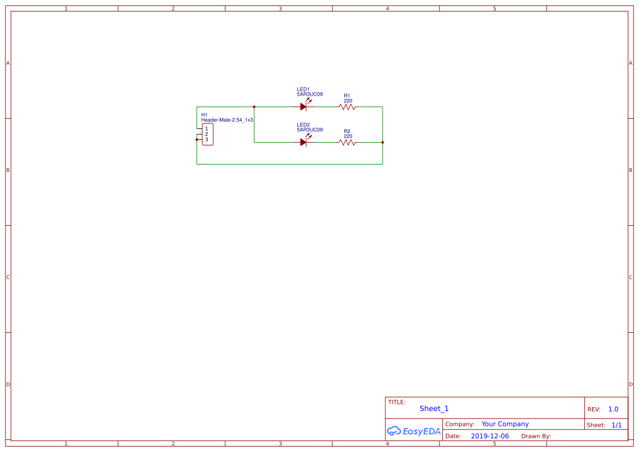Screen dimensions: 639x452
Task: Click the date 2019-12-06 in title block
Action: point(490,436)
